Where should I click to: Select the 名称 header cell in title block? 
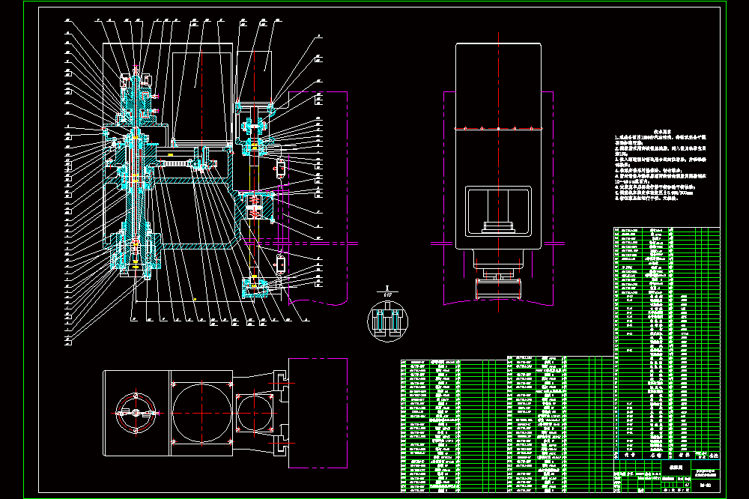click(x=656, y=456)
